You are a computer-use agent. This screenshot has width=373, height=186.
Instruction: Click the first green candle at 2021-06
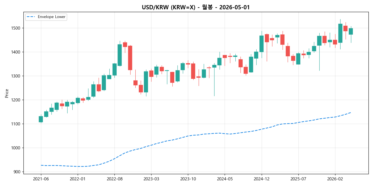(x=41, y=119)
